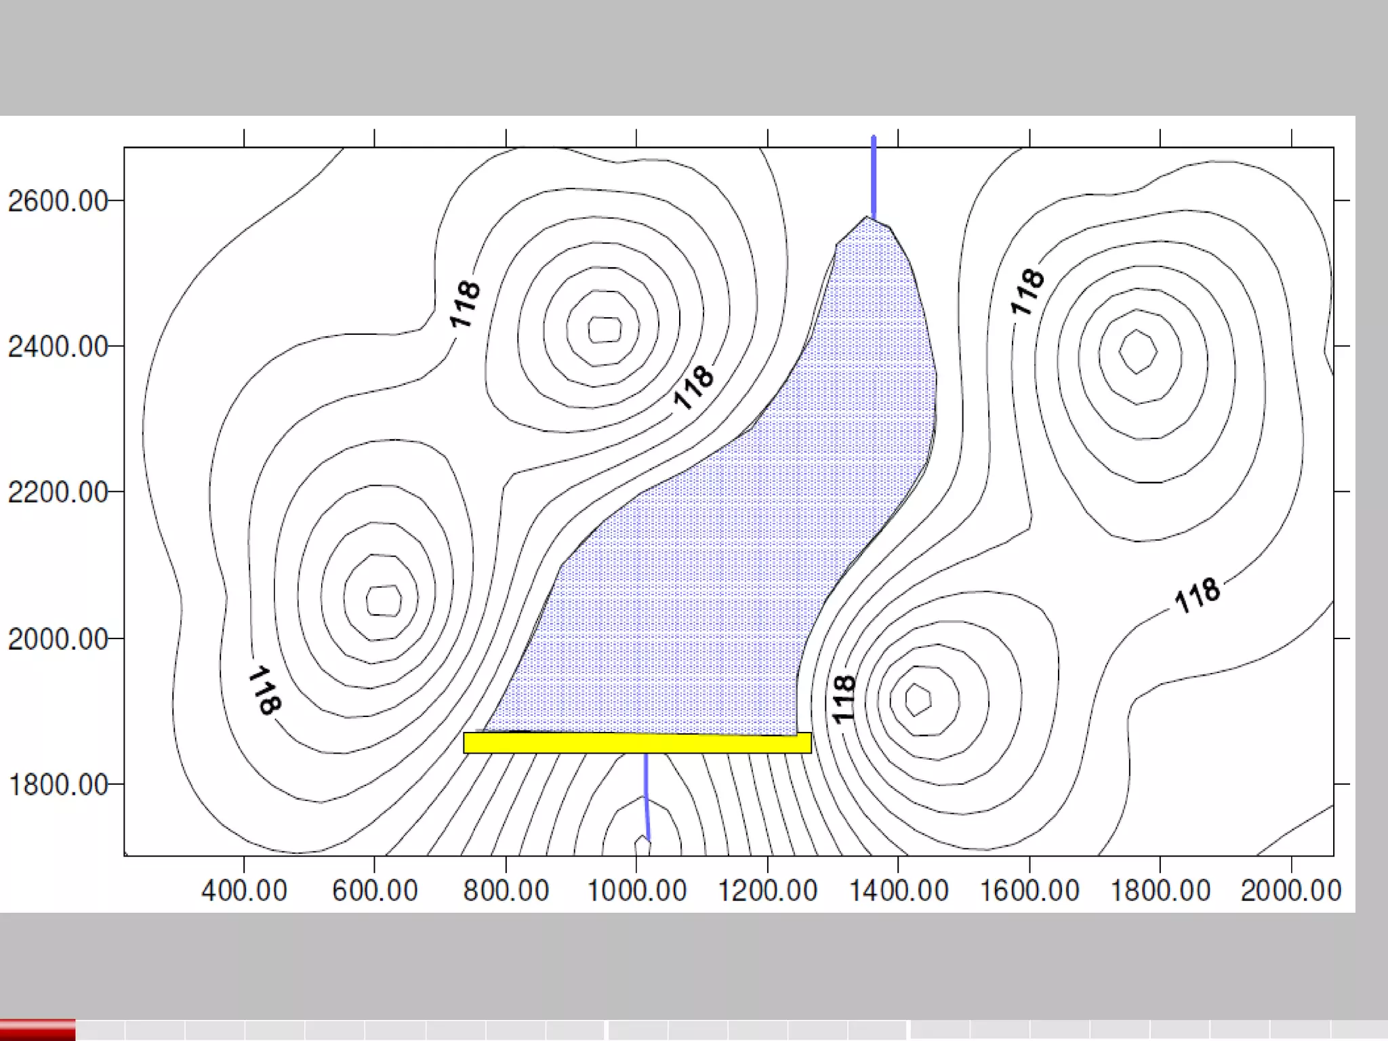This screenshot has height=1041, width=1388.
Task: Click the blue line above the shaded region's tip
Action: click(874, 176)
